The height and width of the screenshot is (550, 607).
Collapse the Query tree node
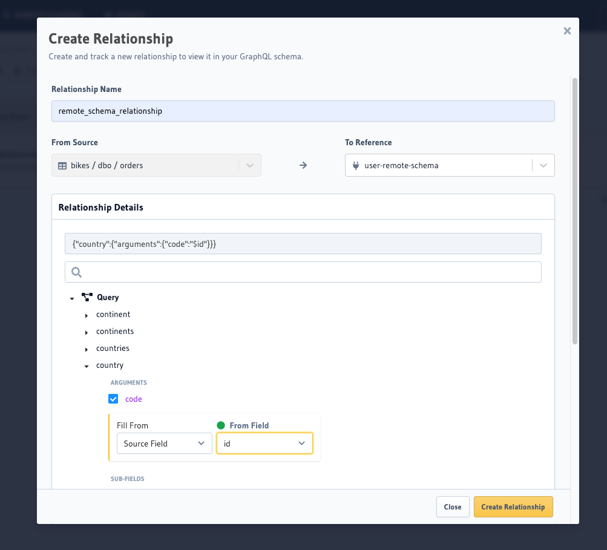(x=71, y=298)
